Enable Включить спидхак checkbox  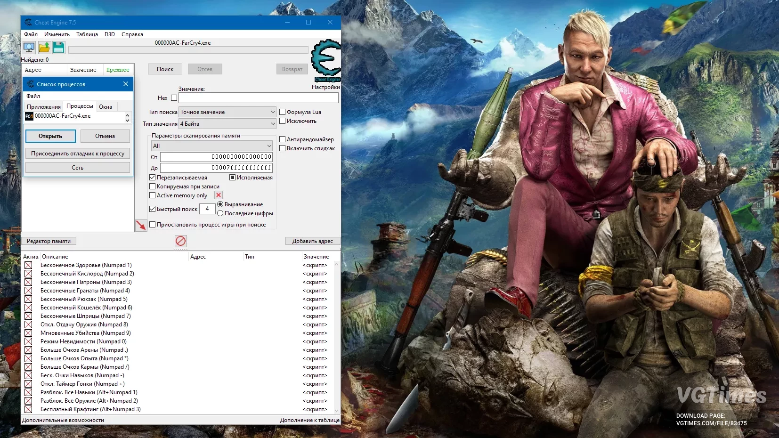pos(283,148)
